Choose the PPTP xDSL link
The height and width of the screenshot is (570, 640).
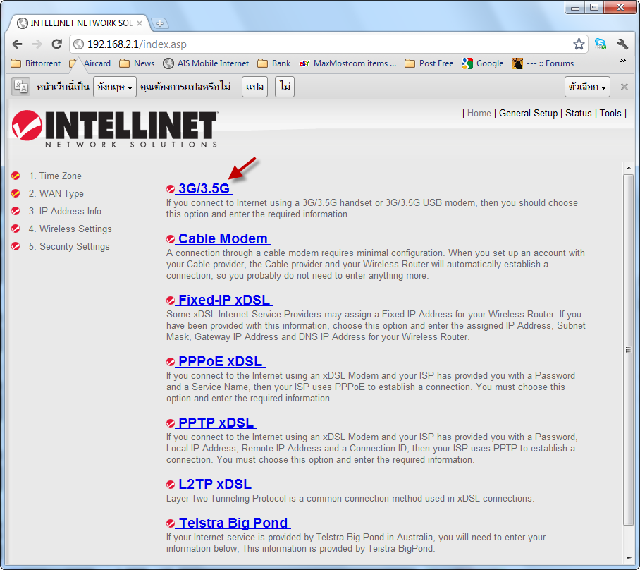[216, 423]
